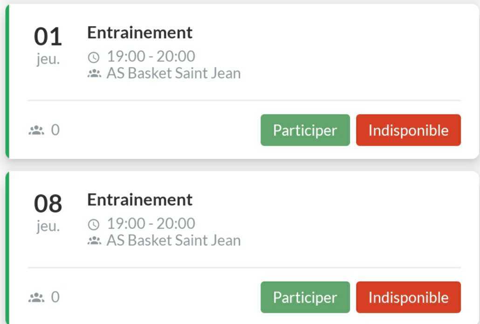Screen dimensions: 480x324
Task: Open the Entrainement title on the 08 card
Action: [x=140, y=200]
